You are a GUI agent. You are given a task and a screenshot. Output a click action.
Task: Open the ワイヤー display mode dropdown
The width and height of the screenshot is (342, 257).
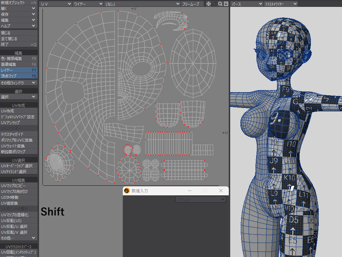[x=88, y=4]
